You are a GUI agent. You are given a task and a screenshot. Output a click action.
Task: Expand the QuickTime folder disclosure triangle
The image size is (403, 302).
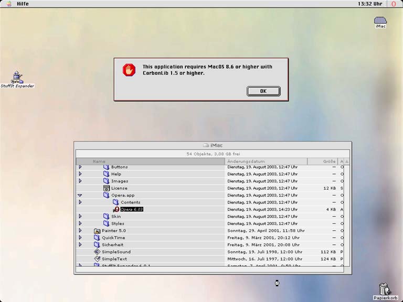click(80, 238)
